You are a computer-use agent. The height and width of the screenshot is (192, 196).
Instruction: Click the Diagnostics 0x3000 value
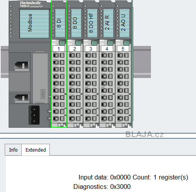(120, 187)
